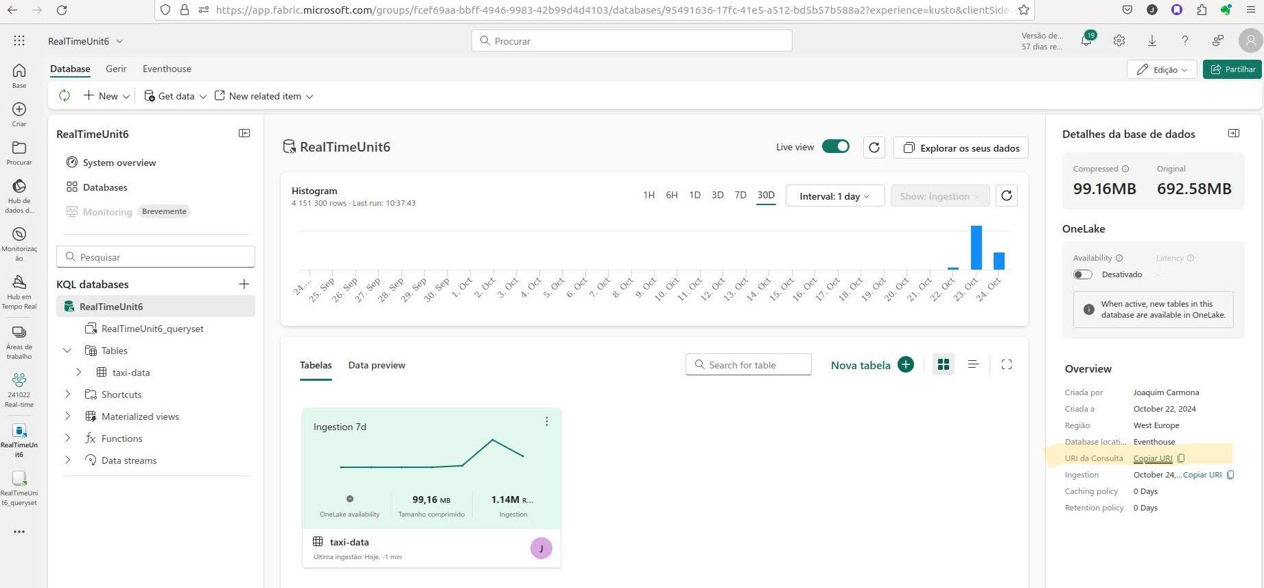Refresh the database with the toolbar refresh icon
Image resolution: width=1264 pixels, height=588 pixels.
65,96
